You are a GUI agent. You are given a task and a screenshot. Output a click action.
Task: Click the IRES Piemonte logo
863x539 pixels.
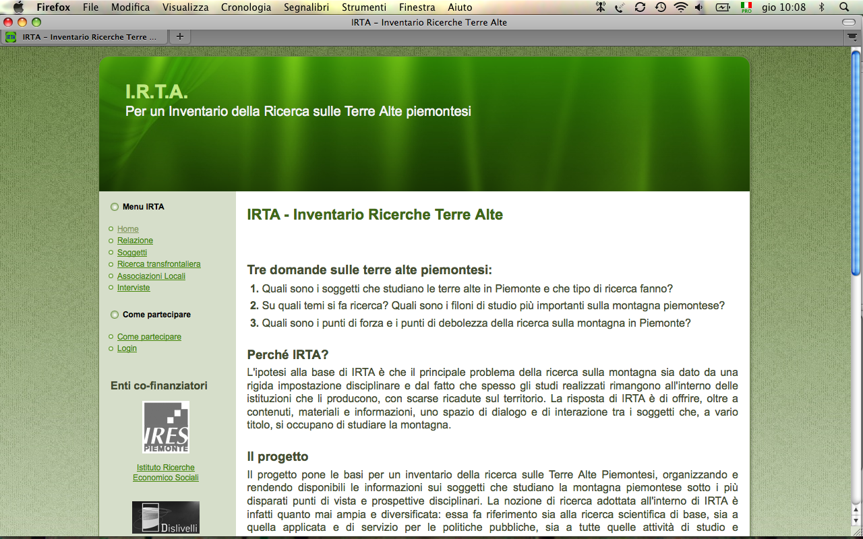coord(166,427)
